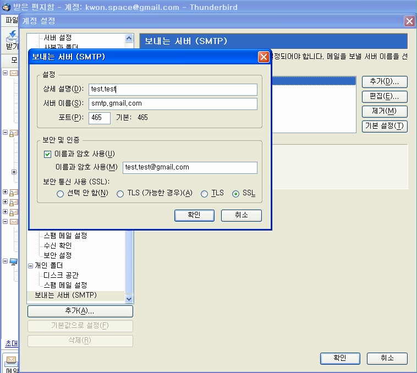Click the 제거(M) button

pyautogui.click(x=385, y=111)
